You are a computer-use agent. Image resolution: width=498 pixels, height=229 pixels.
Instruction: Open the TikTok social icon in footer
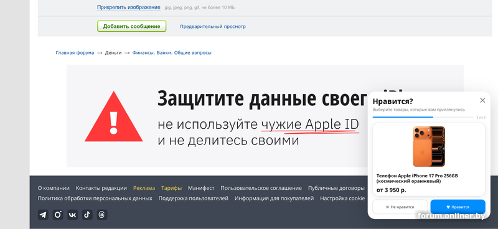tap(87, 215)
